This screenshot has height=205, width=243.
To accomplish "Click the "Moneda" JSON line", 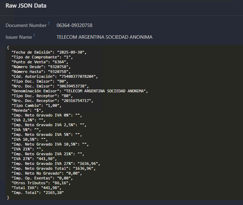I will [27, 110].
